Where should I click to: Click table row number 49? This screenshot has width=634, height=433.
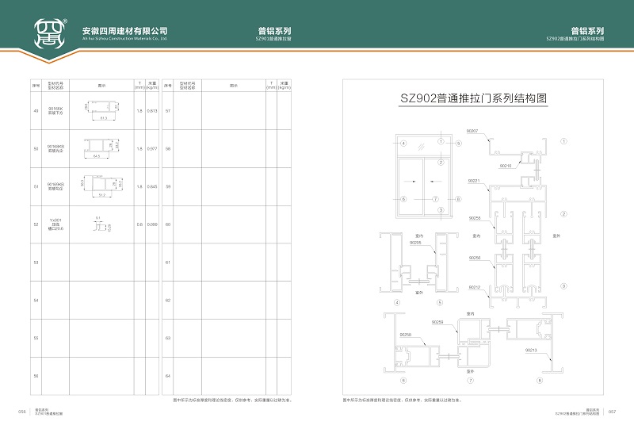click(x=36, y=110)
